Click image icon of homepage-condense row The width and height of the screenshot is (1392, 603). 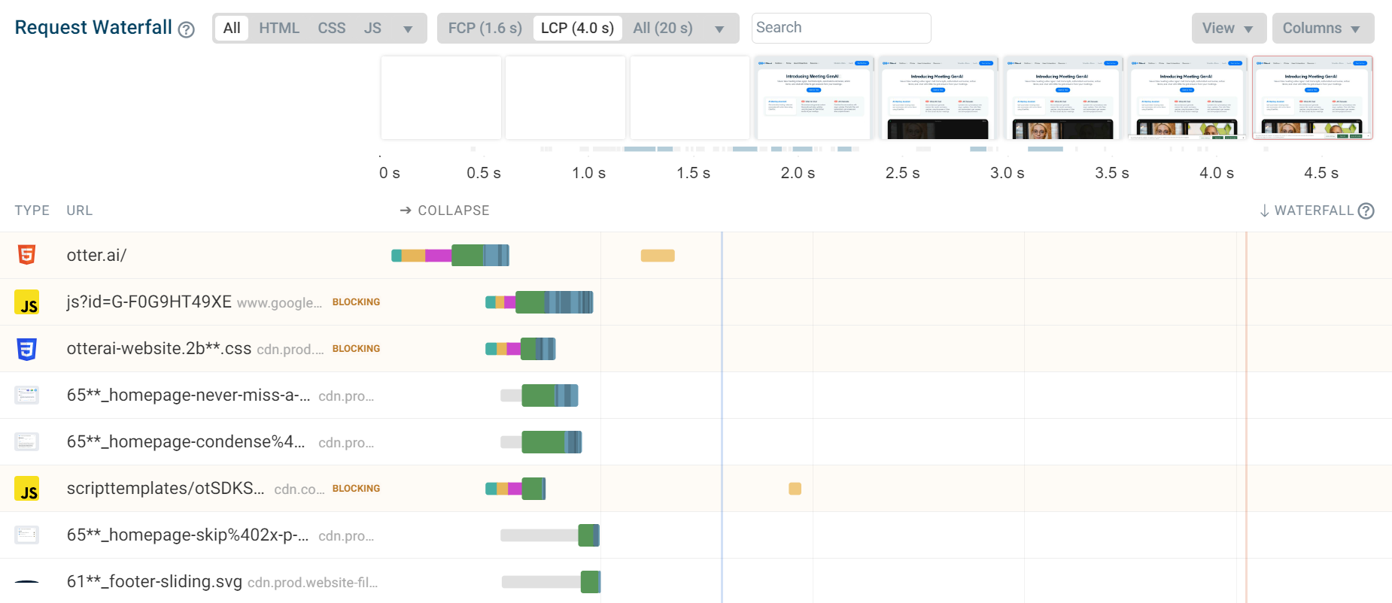click(27, 441)
